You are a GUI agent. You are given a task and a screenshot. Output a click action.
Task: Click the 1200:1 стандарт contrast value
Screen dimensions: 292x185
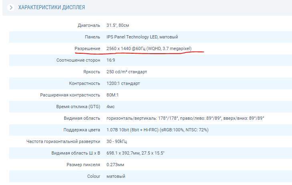pos(123,83)
